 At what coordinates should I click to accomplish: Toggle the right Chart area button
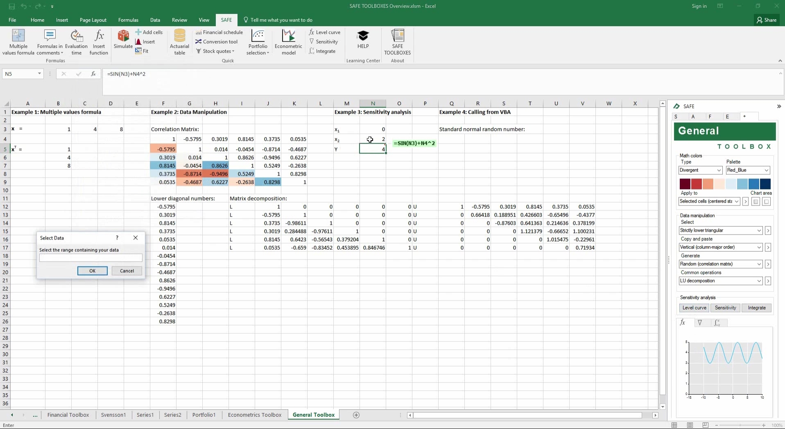pyautogui.click(x=767, y=201)
